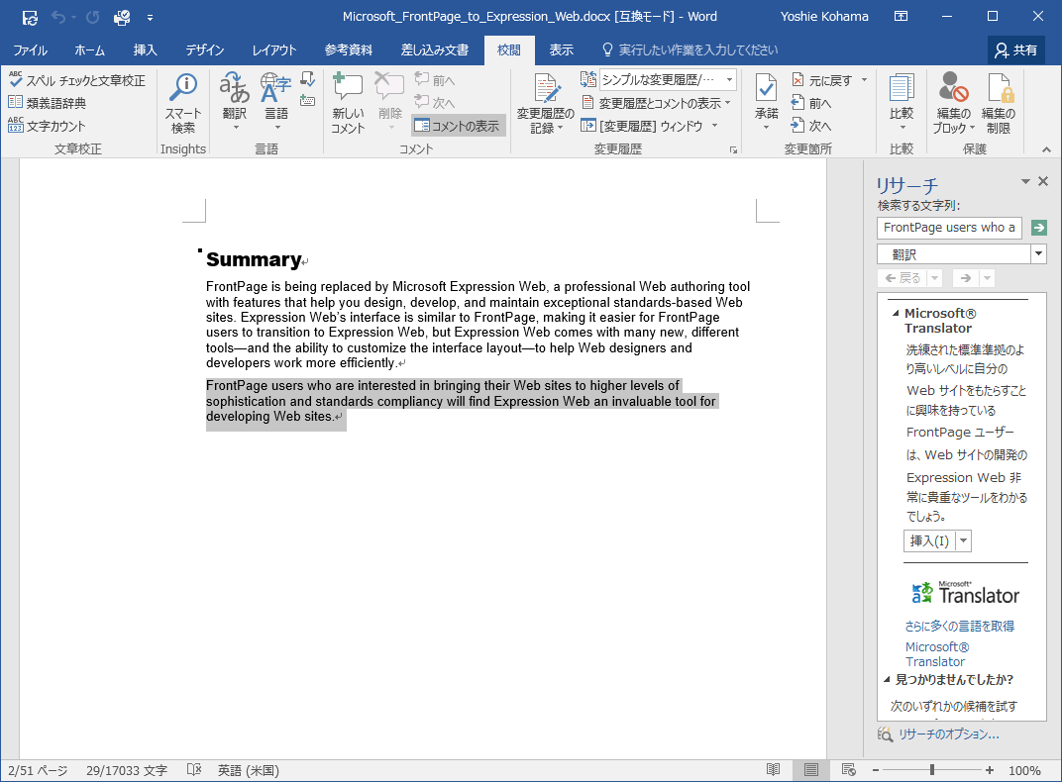1062x782 pixels.
Task: Open the Insert (挿入(I)) dropdown arrow
Action: click(x=964, y=541)
